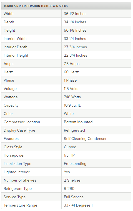This screenshot has height=211, width=133.
Task: Click the Self Cleaning Condenser feature value
Action: [85, 139]
